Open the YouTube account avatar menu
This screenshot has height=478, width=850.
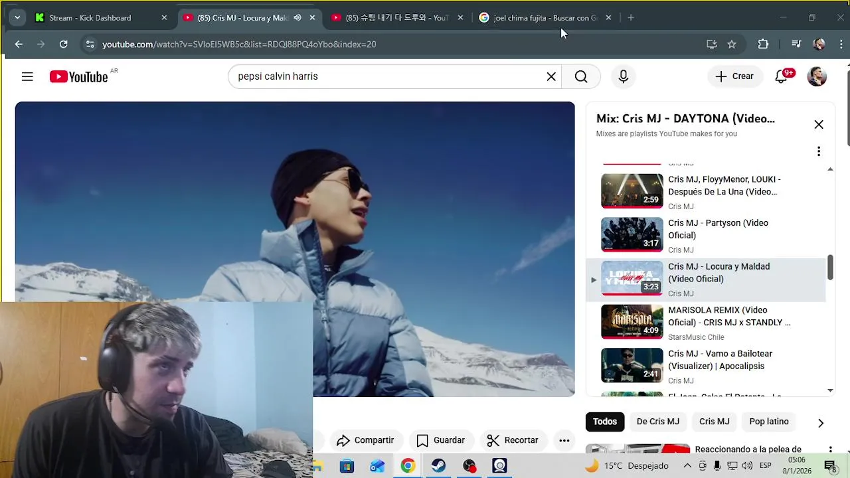tap(817, 76)
